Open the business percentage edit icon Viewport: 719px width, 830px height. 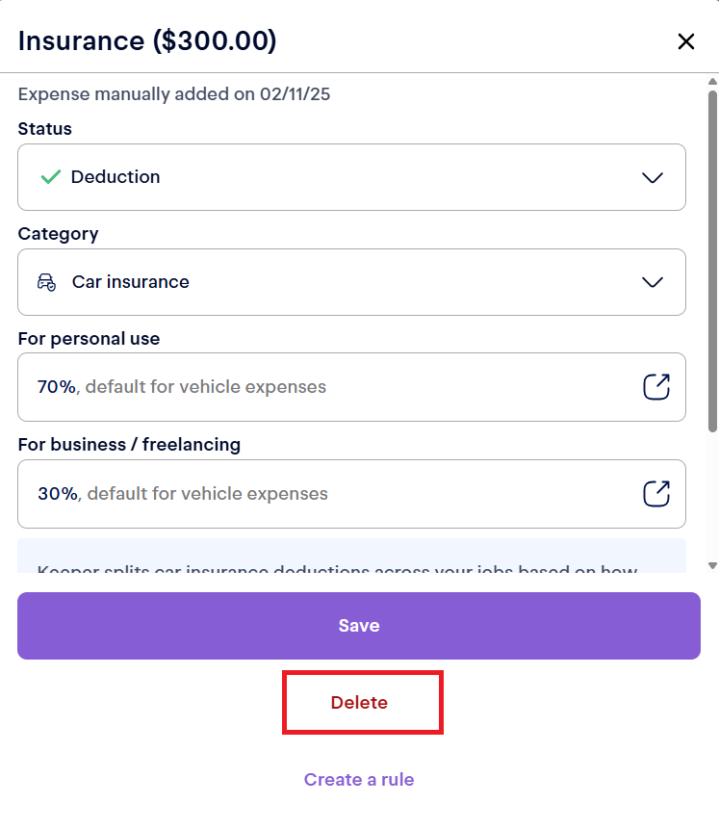(655, 494)
